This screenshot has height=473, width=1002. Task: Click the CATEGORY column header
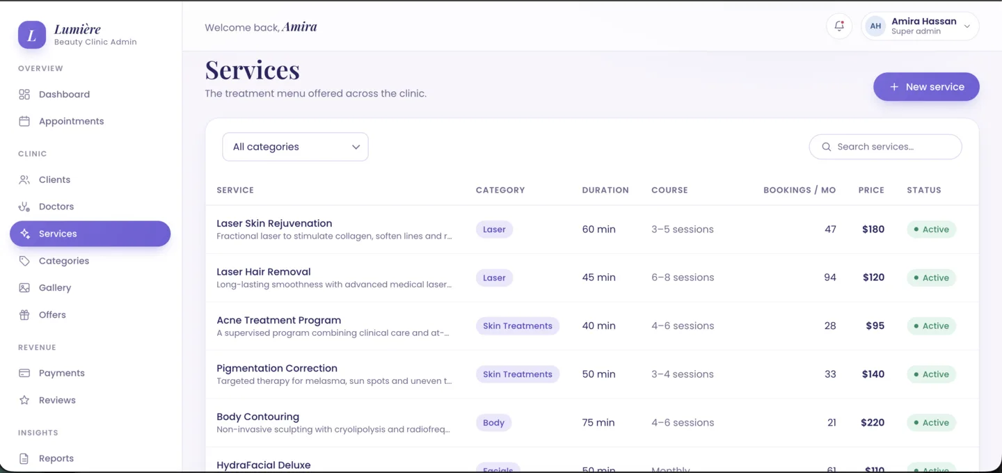(500, 190)
